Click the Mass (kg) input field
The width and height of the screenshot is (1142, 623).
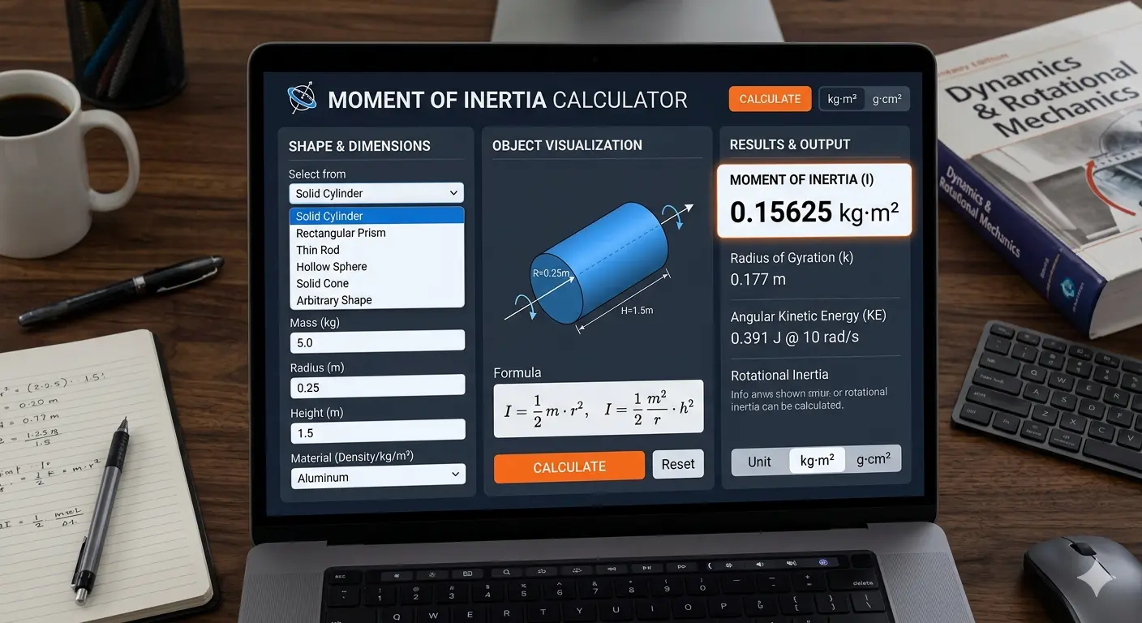point(378,342)
